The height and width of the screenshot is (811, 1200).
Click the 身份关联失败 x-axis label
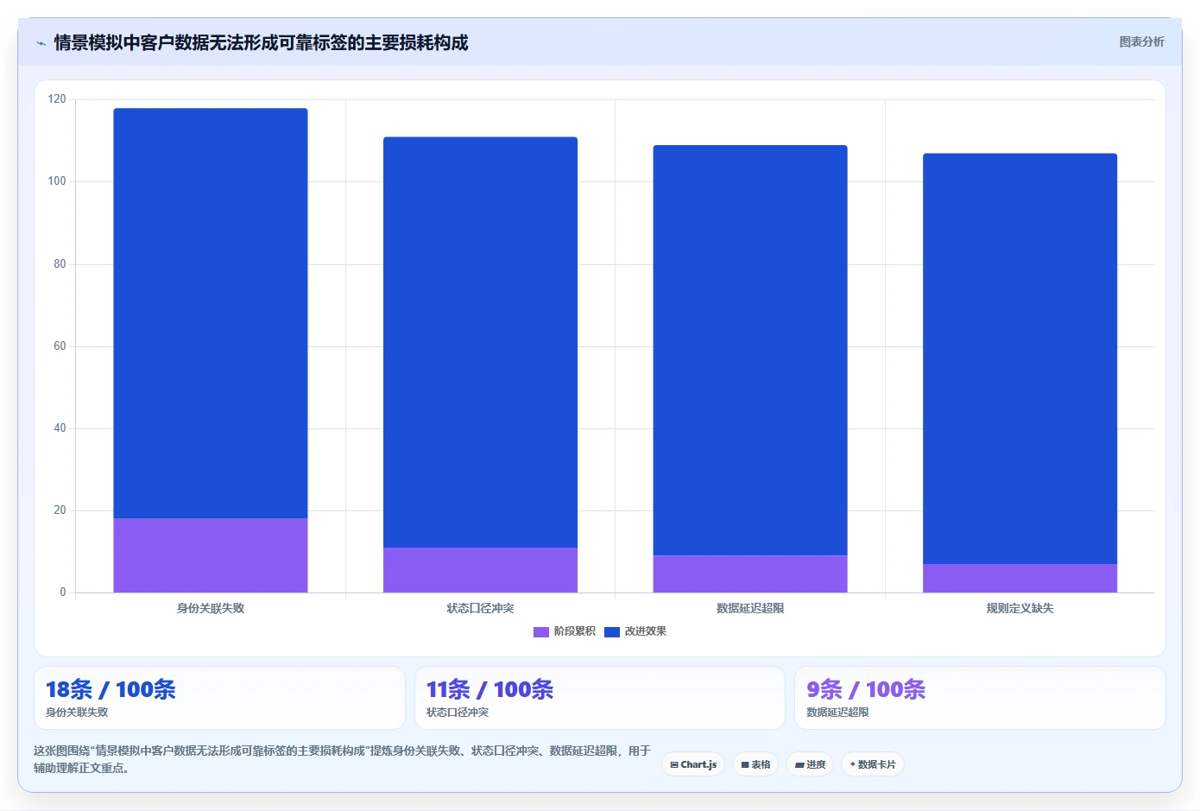point(211,608)
